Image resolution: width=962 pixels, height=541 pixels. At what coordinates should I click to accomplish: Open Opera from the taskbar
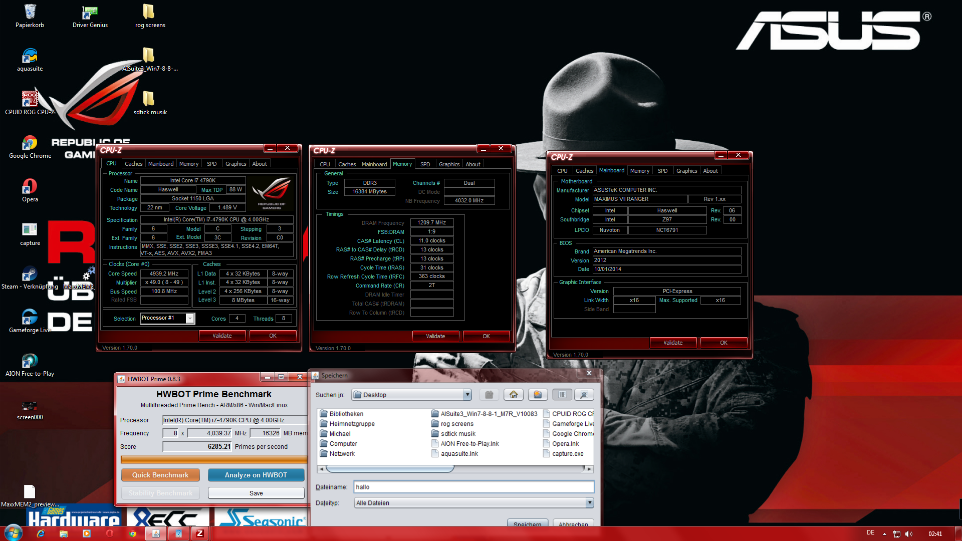[110, 533]
